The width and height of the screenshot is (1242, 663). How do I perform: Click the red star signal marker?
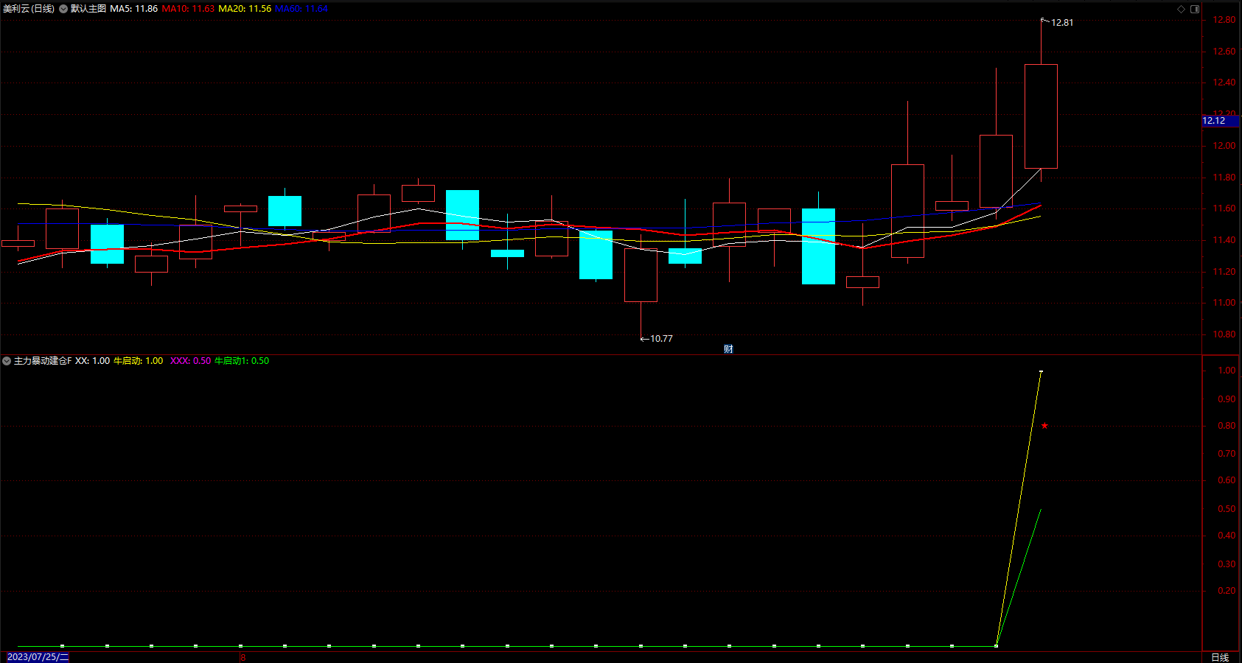coord(1044,426)
